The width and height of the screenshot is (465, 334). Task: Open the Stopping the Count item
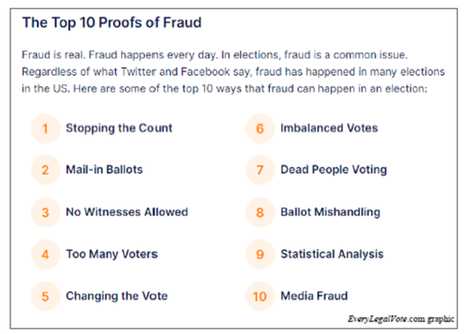(119, 128)
